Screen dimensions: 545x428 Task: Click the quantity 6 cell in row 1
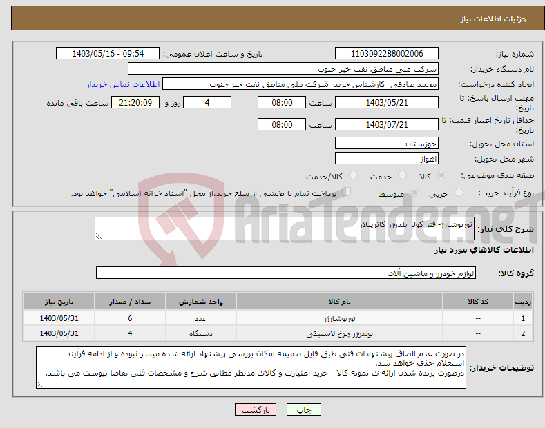[130, 318]
